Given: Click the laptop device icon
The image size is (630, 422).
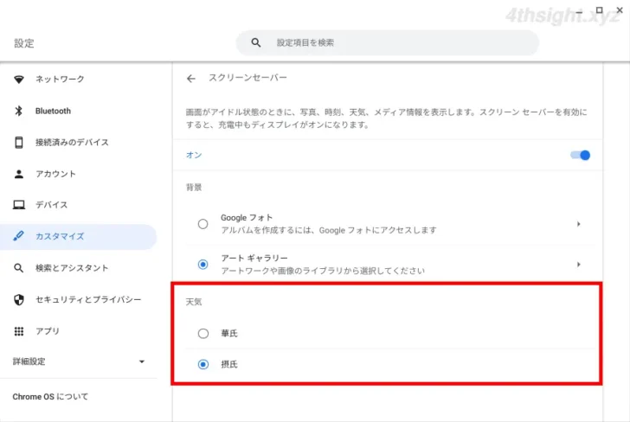Looking at the screenshot, I should point(19,205).
